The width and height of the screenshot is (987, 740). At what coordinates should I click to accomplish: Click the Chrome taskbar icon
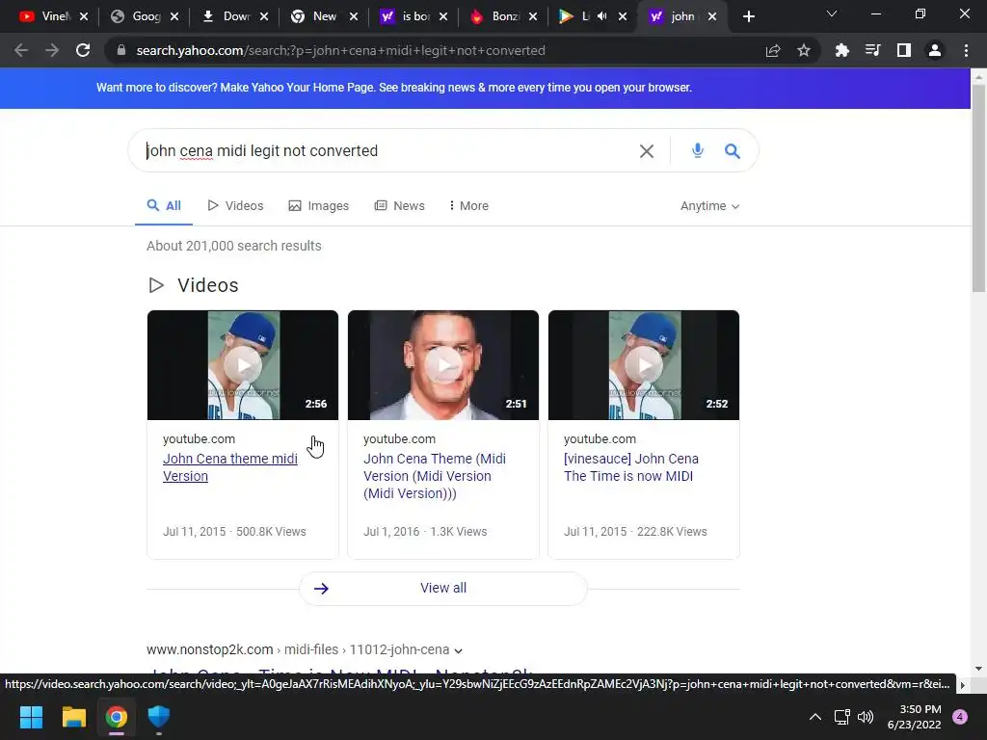click(x=117, y=717)
